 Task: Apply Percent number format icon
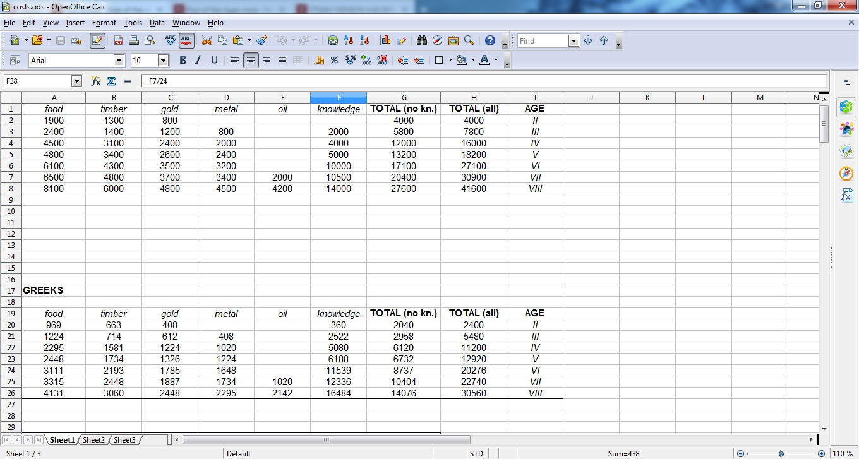[335, 60]
